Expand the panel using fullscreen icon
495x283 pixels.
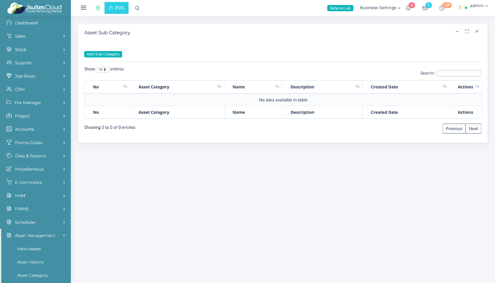tap(467, 32)
